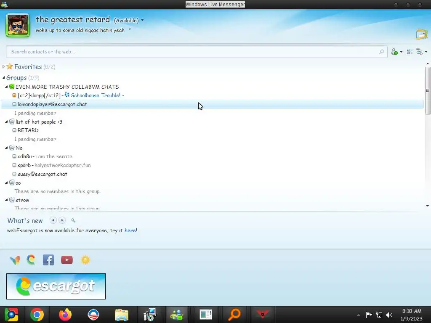Click sussy's offline status icon
Screen dimensions: 431x323
tap(14, 174)
